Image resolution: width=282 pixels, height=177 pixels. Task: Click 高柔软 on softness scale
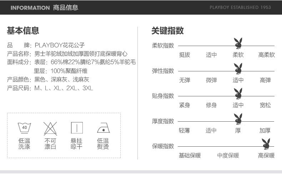coord(267,55)
